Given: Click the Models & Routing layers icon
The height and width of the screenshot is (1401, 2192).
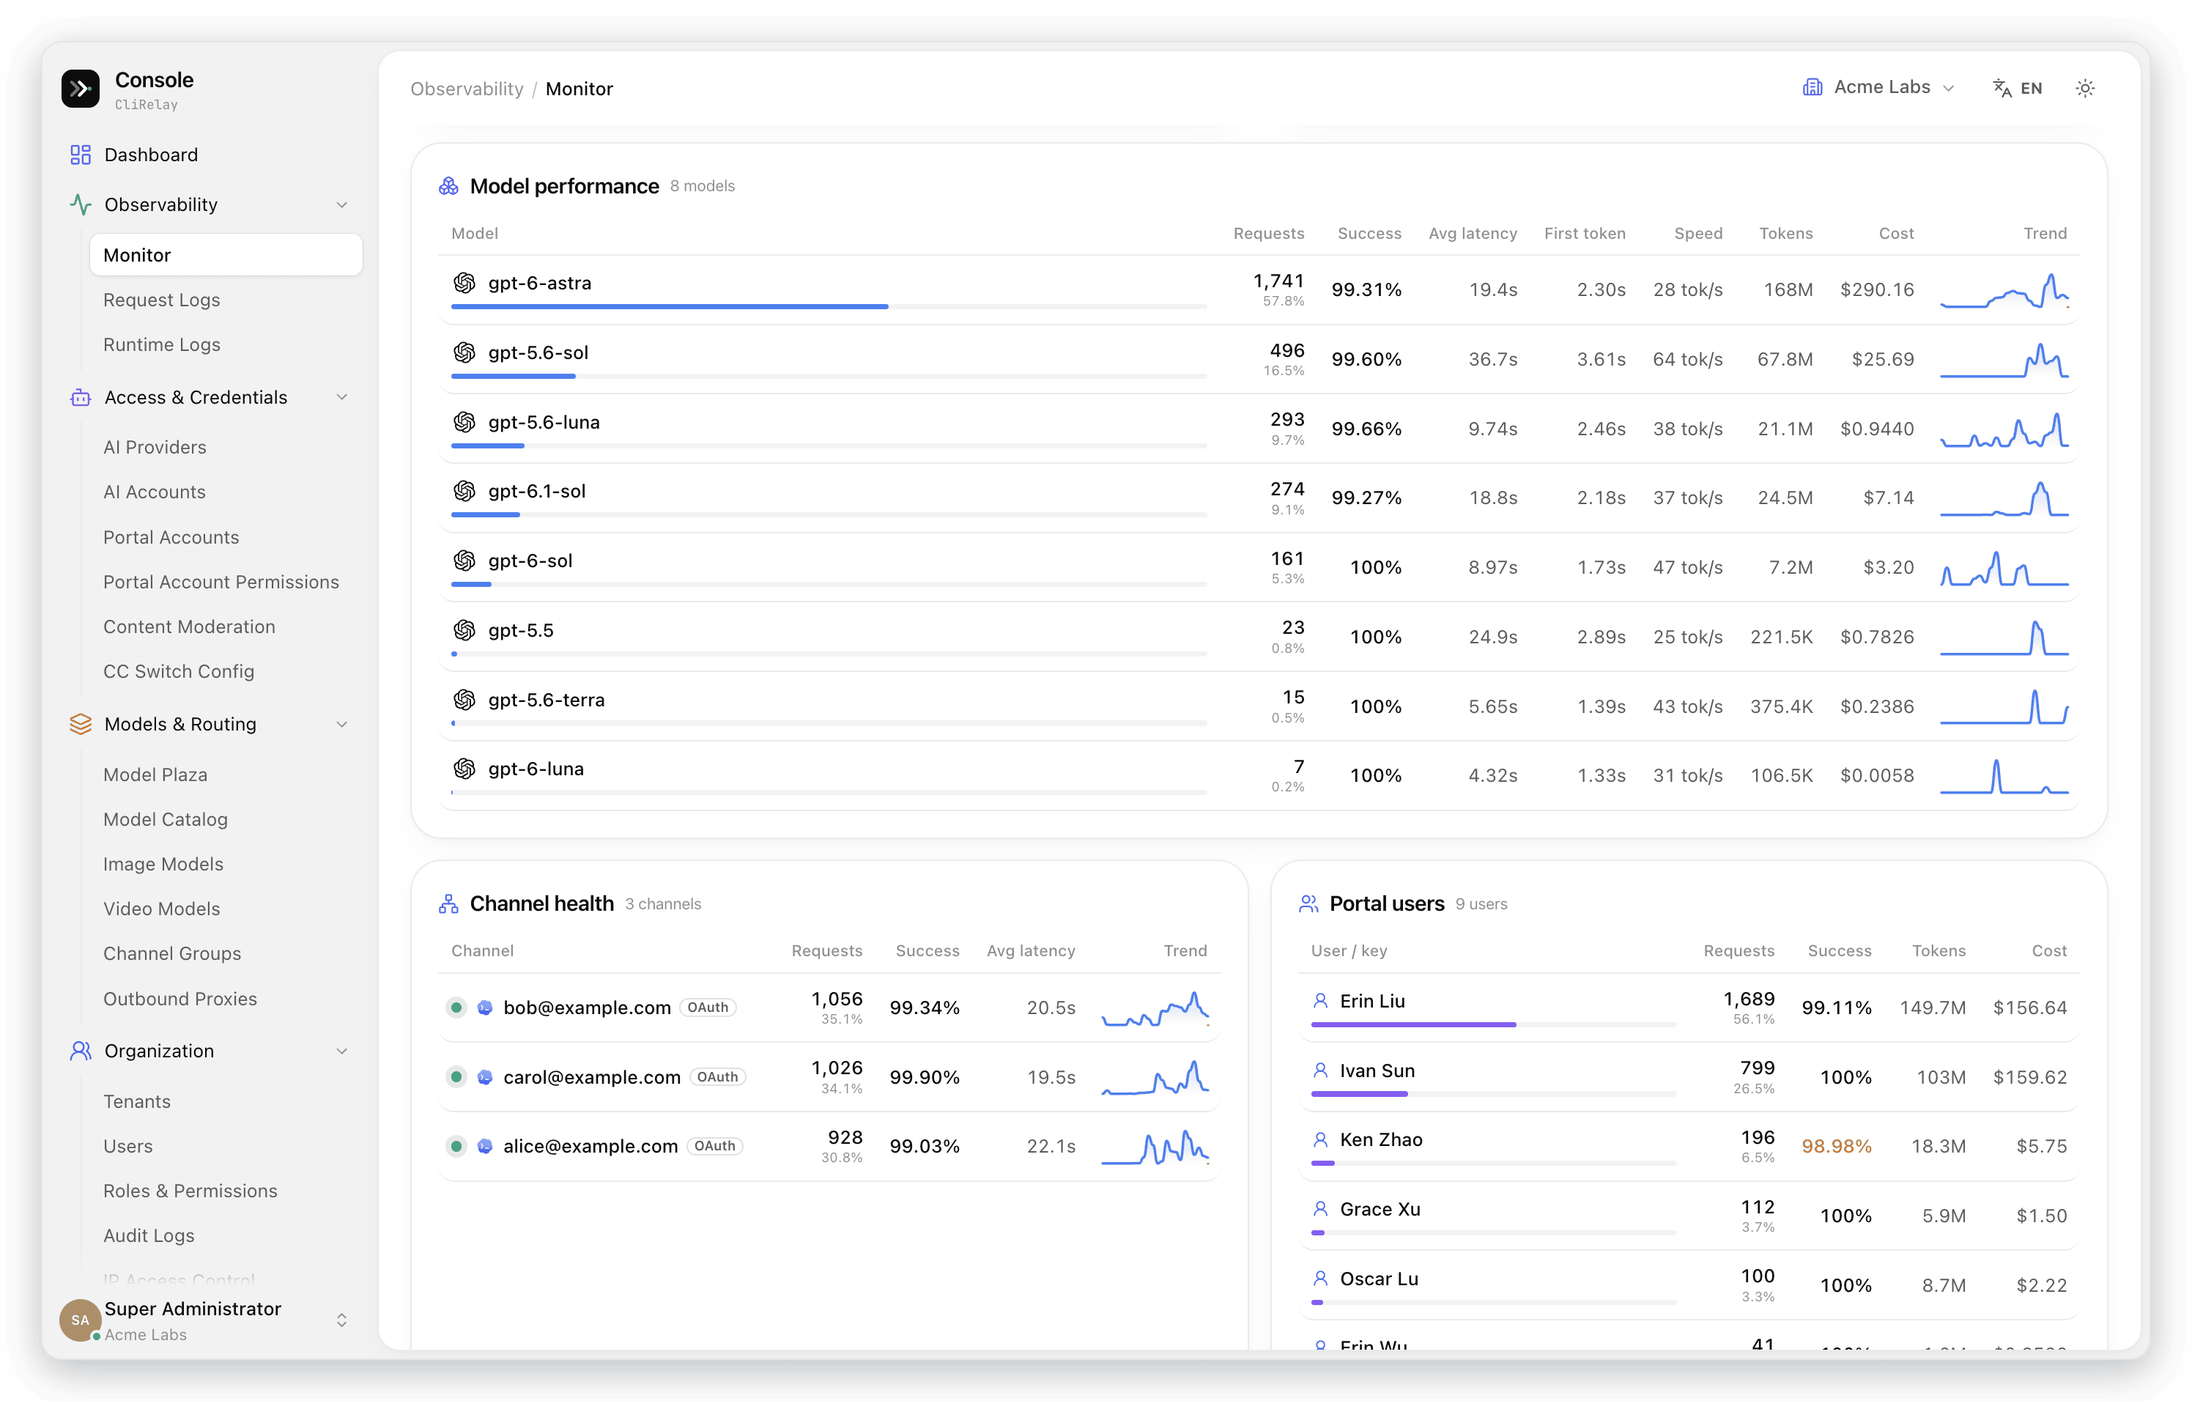Looking at the screenshot, I should [x=80, y=724].
